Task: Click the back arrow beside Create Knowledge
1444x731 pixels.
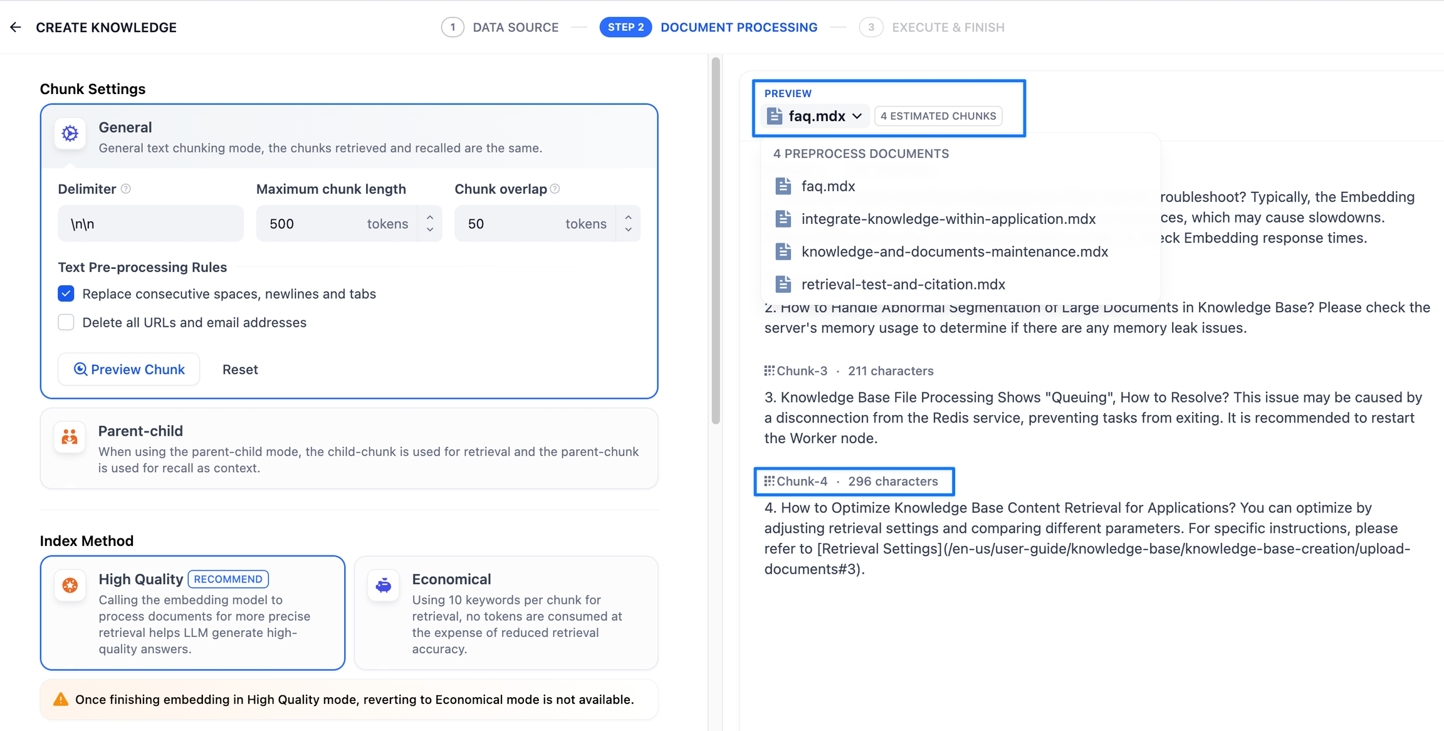Action: tap(16, 27)
